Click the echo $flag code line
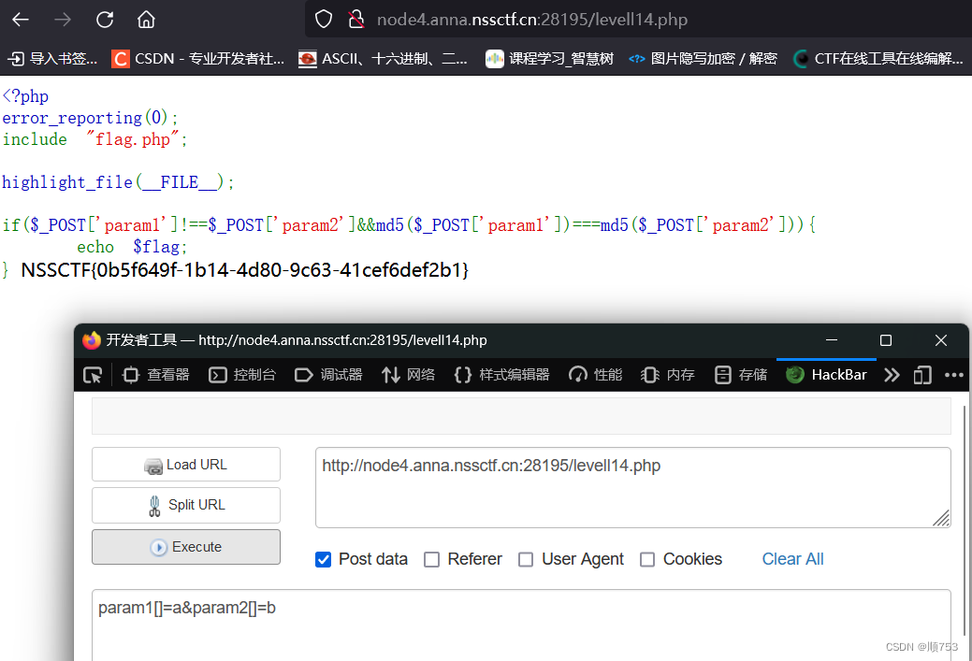 [132, 247]
